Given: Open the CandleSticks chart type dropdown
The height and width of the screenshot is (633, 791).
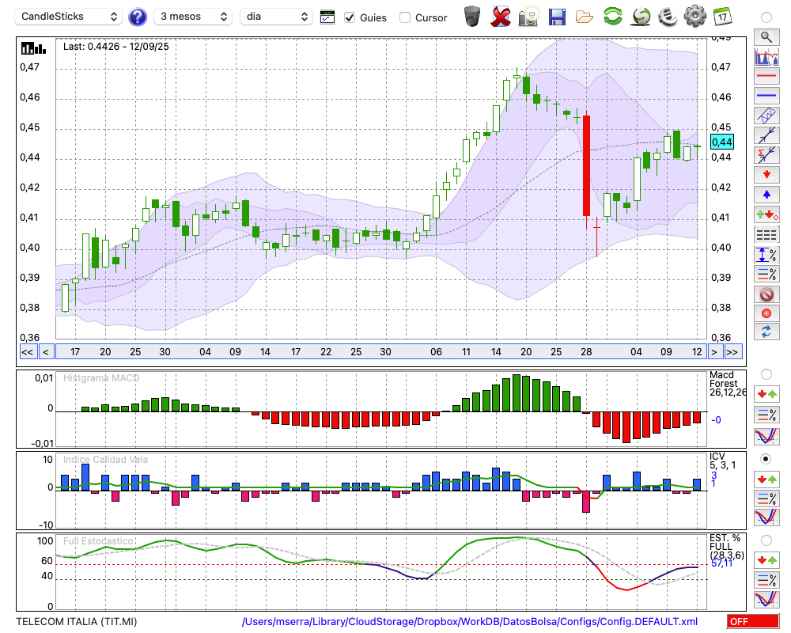Looking at the screenshot, I should click(x=69, y=17).
